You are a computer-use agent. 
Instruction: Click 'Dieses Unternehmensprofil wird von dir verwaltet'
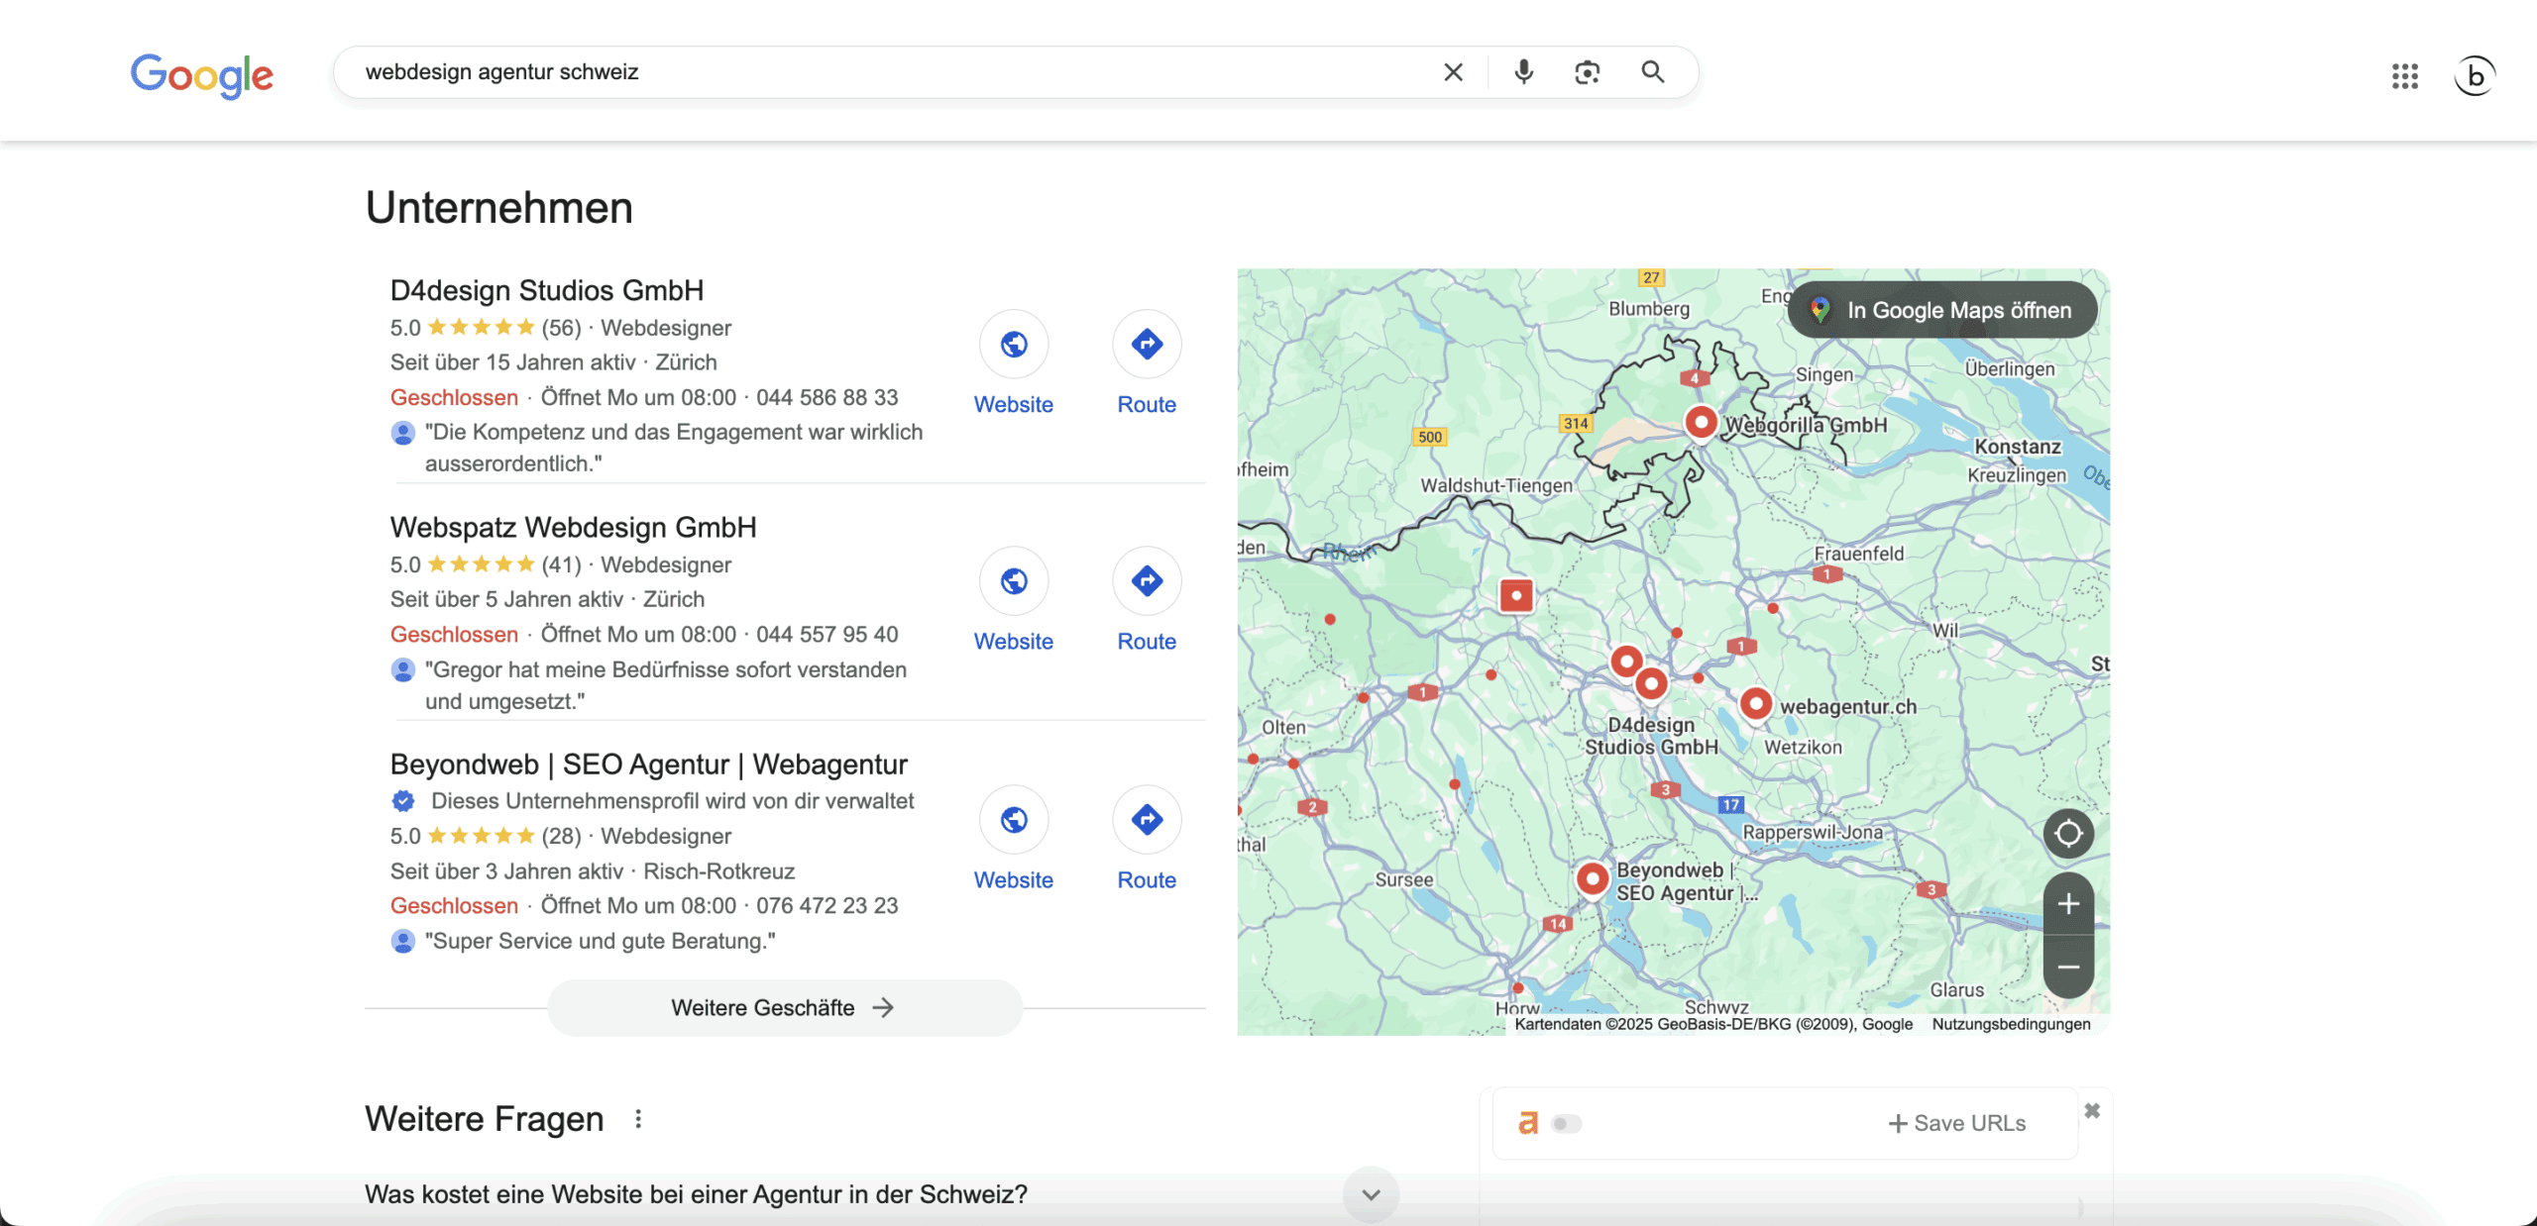[672, 800]
